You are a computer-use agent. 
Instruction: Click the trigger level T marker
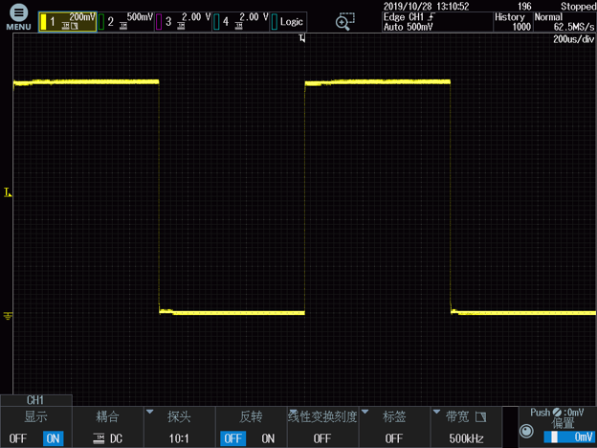8,193
